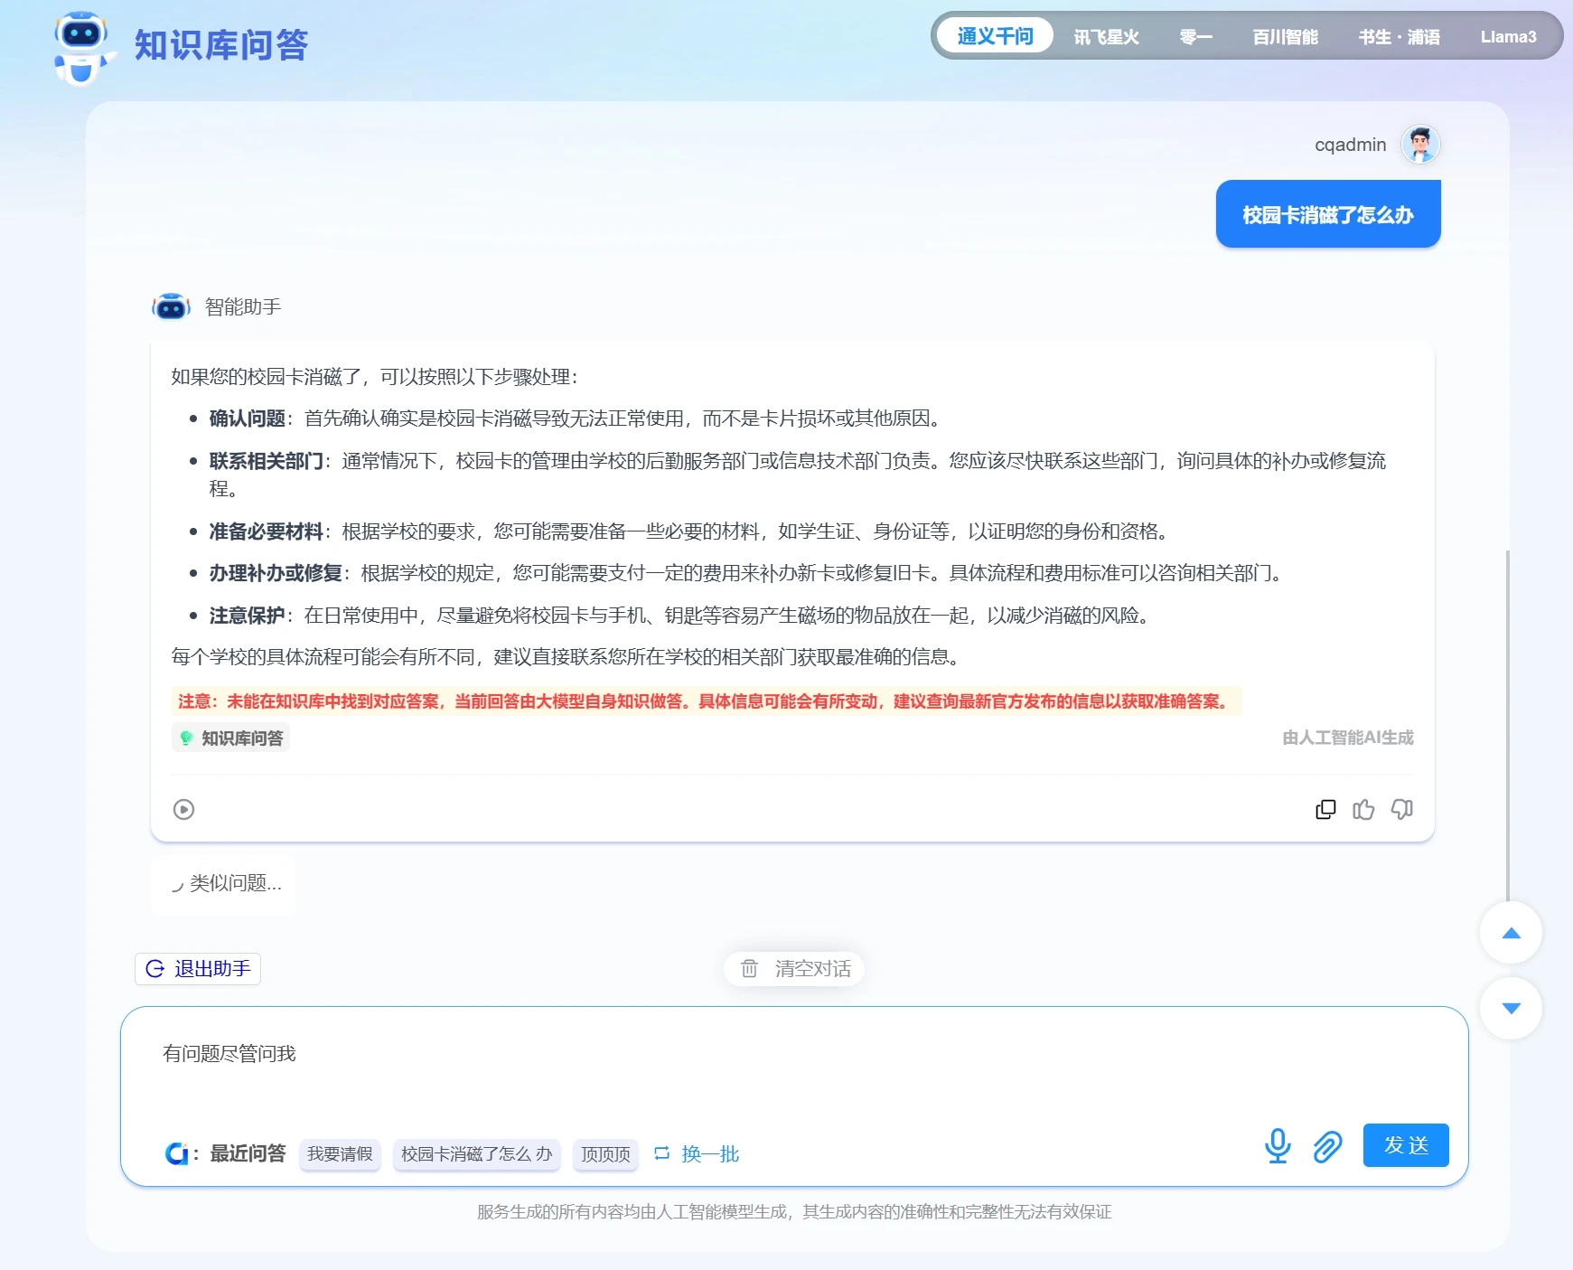The width and height of the screenshot is (1573, 1270).
Task: Click the thumbs-down icon on the answer
Action: point(1401,809)
